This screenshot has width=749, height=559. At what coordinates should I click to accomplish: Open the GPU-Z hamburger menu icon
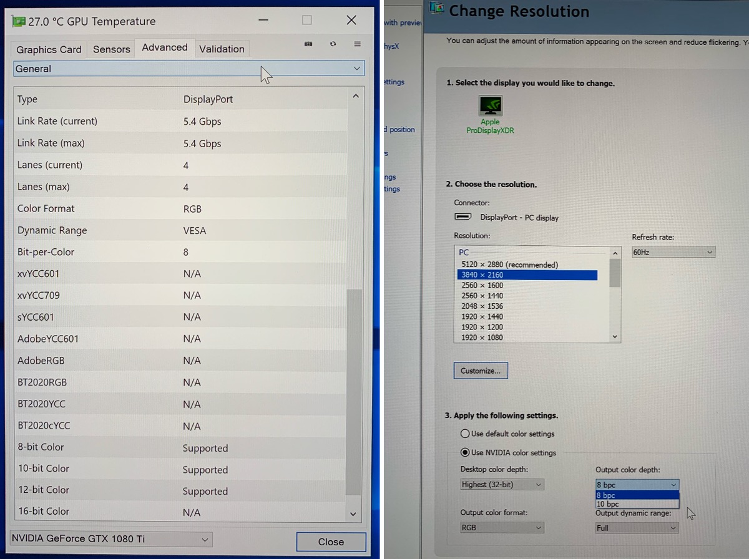point(358,44)
